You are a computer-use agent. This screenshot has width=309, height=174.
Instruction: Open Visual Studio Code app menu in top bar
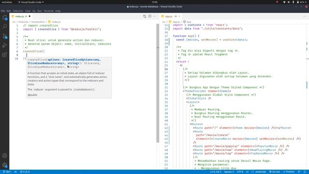pyautogui.click(x=30, y=2)
